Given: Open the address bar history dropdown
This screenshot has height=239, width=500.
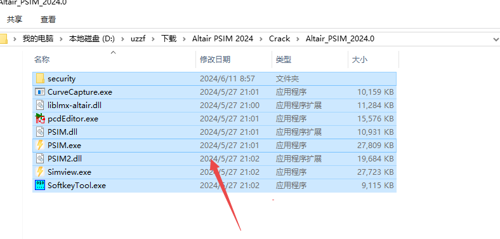Looking at the screenshot, I should click(496, 39).
